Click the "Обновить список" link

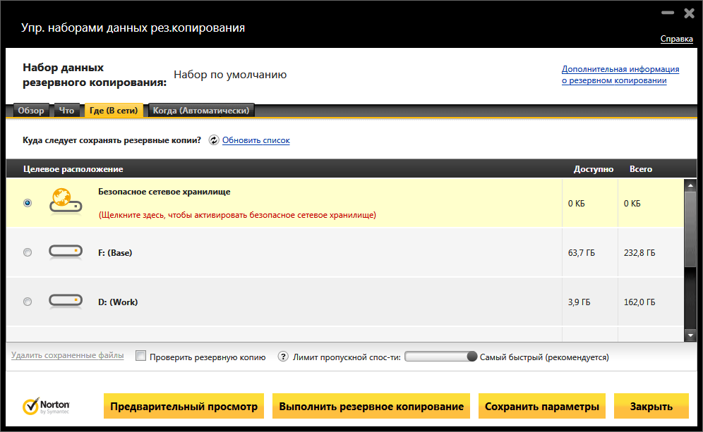pos(256,140)
